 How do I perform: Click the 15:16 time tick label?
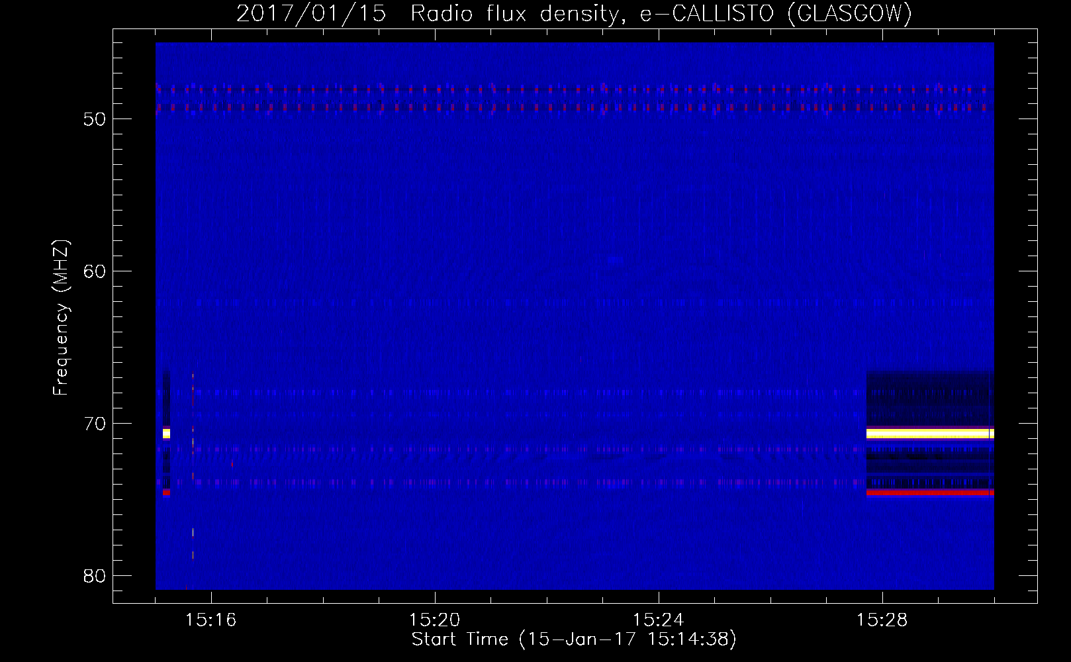click(211, 620)
